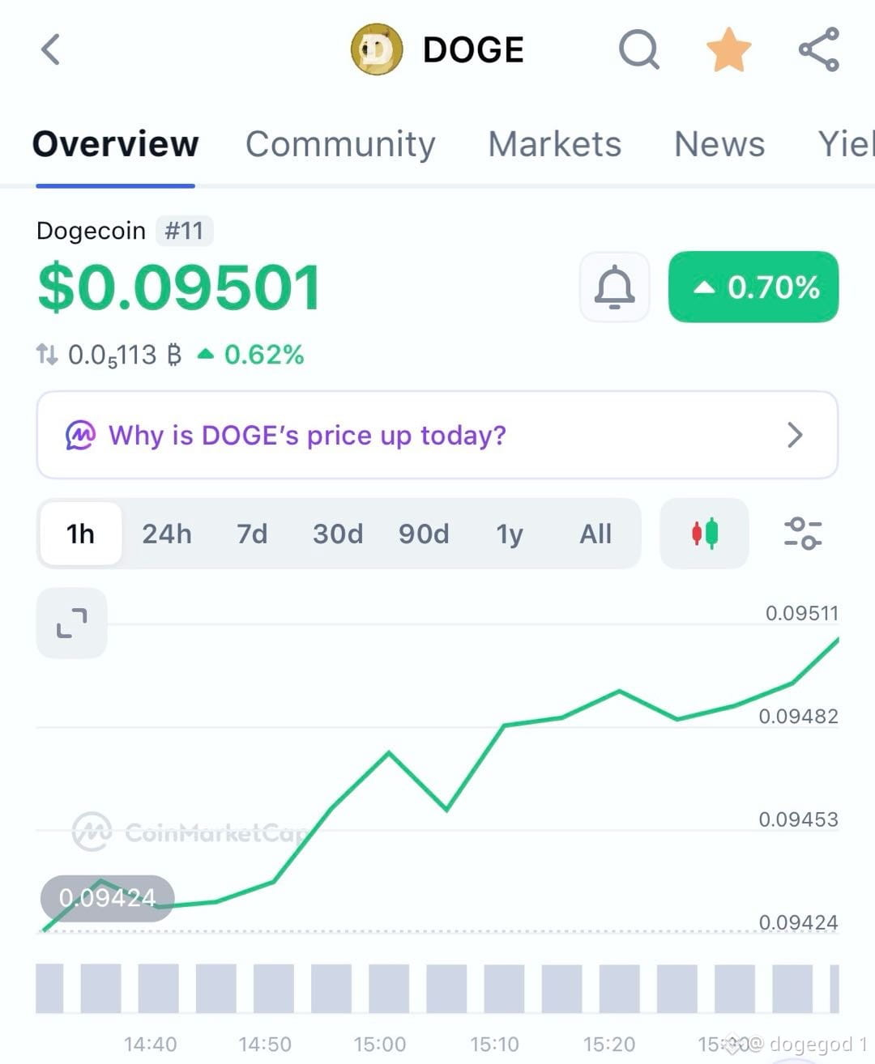The width and height of the screenshot is (875, 1064).
Task: Open the Community tab
Action: 340,144
